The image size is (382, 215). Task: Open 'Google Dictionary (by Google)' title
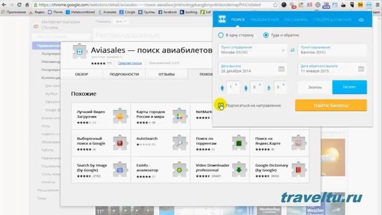click(x=272, y=167)
